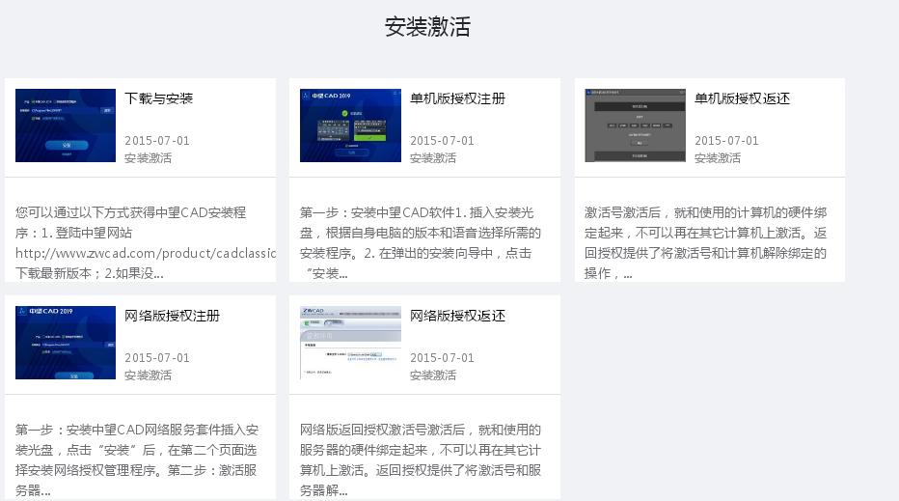Click the 网络版授权返还 article title

point(457,316)
